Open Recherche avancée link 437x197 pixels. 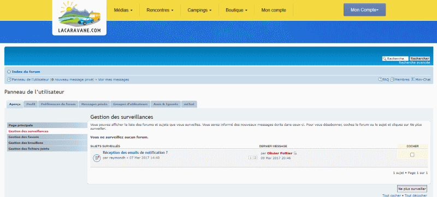click(414, 63)
